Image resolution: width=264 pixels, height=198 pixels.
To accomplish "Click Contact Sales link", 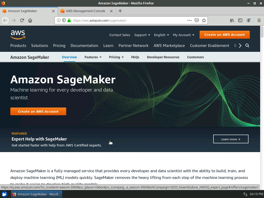I will [120, 35].
